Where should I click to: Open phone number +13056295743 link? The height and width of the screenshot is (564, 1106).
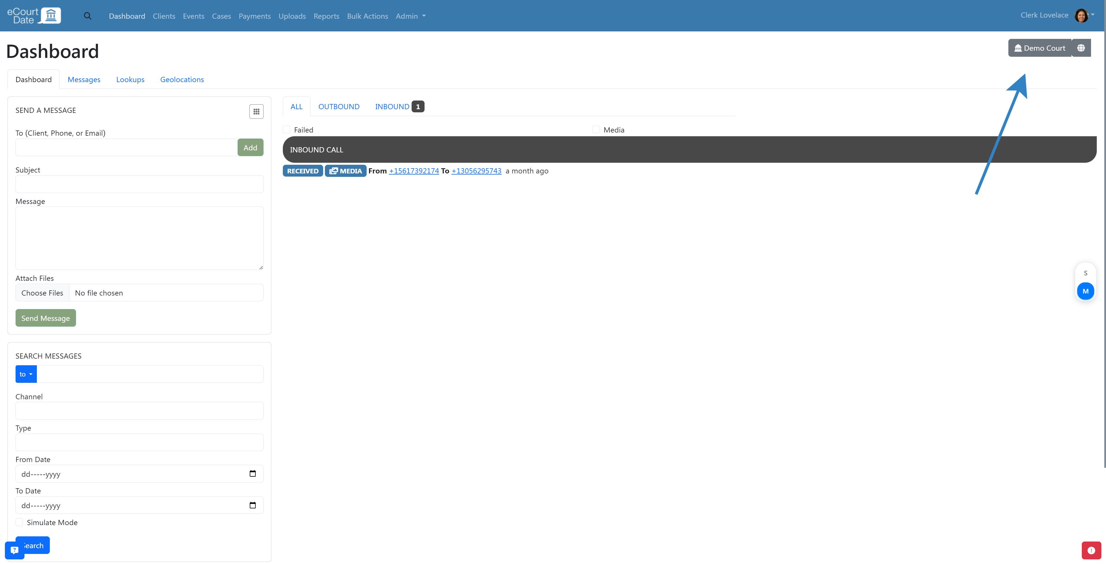pos(476,171)
